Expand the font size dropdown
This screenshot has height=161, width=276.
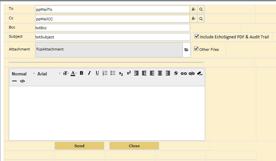coord(66,73)
